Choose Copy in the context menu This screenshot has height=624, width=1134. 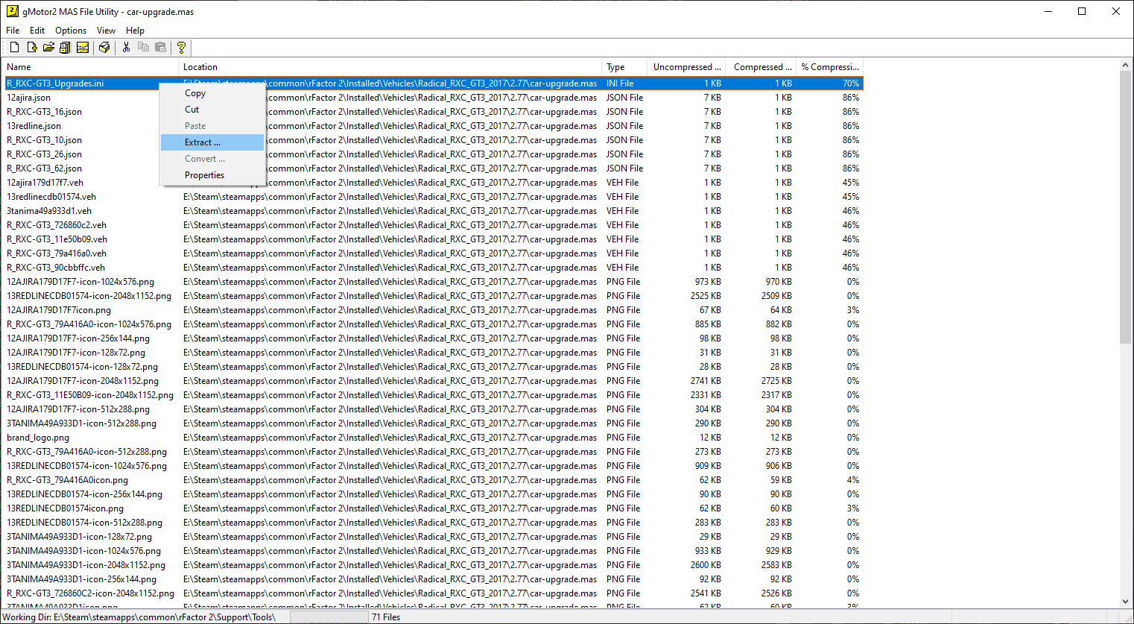click(195, 93)
